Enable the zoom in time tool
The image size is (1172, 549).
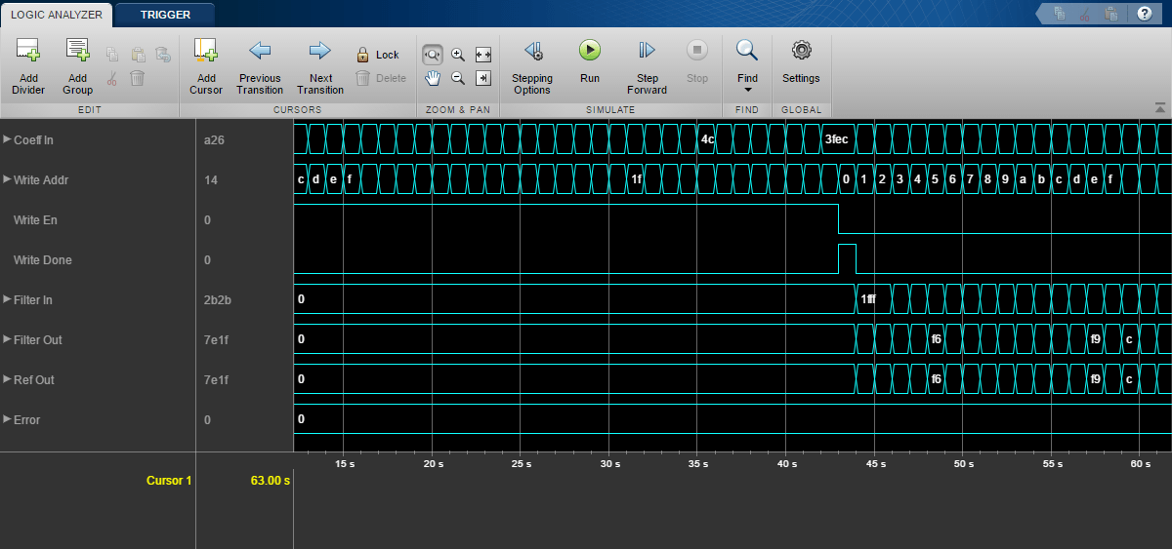coord(432,55)
